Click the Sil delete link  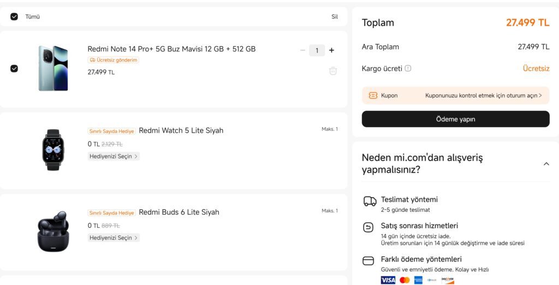[335, 17]
